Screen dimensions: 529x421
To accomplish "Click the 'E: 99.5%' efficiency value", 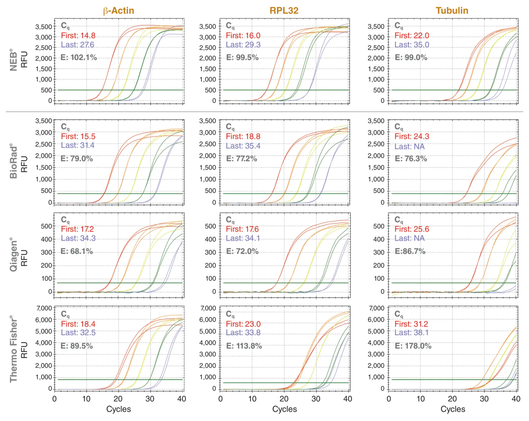I will tap(242, 57).
